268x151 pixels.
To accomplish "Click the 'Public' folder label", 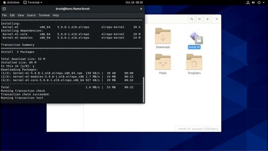I will tap(163, 73).
